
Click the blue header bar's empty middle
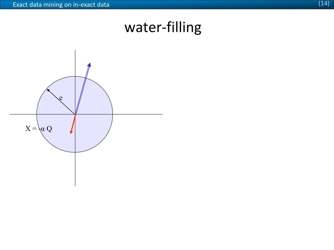213,5
